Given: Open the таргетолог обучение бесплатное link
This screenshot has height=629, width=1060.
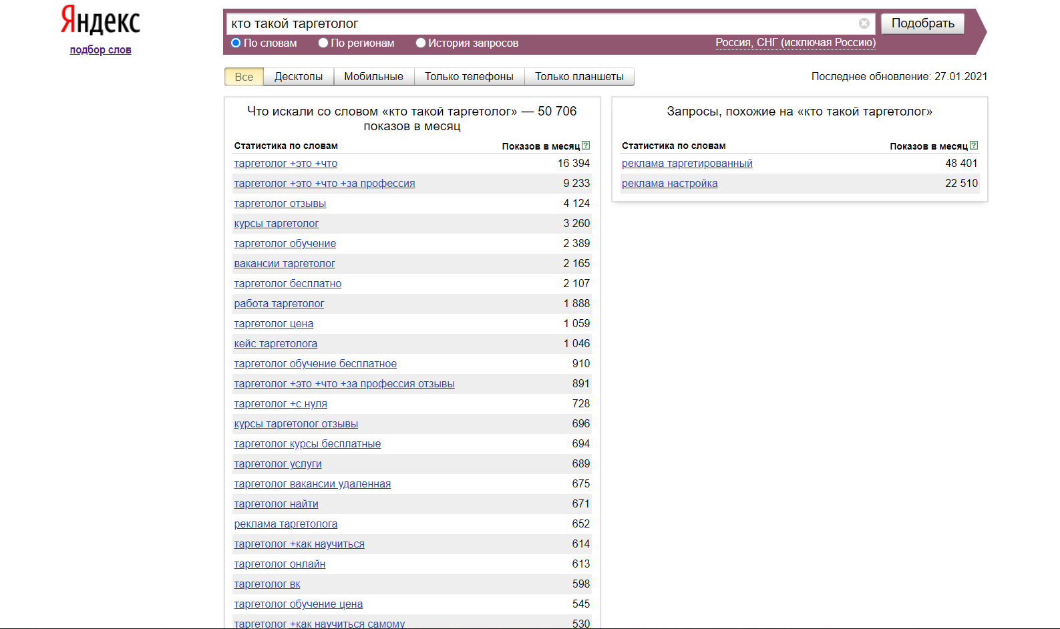Looking at the screenshot, I should tap(315, 364).
